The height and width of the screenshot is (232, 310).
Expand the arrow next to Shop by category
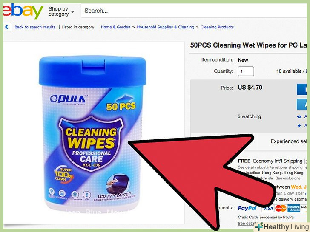click(x=72, y=11)
